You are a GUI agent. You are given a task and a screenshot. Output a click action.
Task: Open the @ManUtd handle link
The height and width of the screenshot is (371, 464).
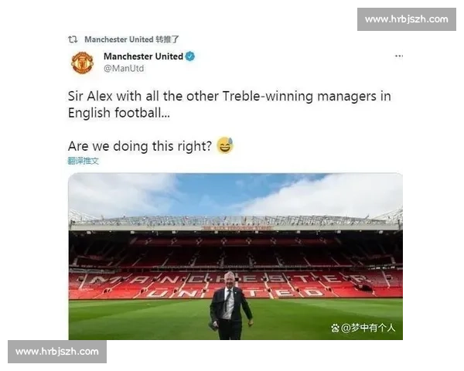click(124, 68)
